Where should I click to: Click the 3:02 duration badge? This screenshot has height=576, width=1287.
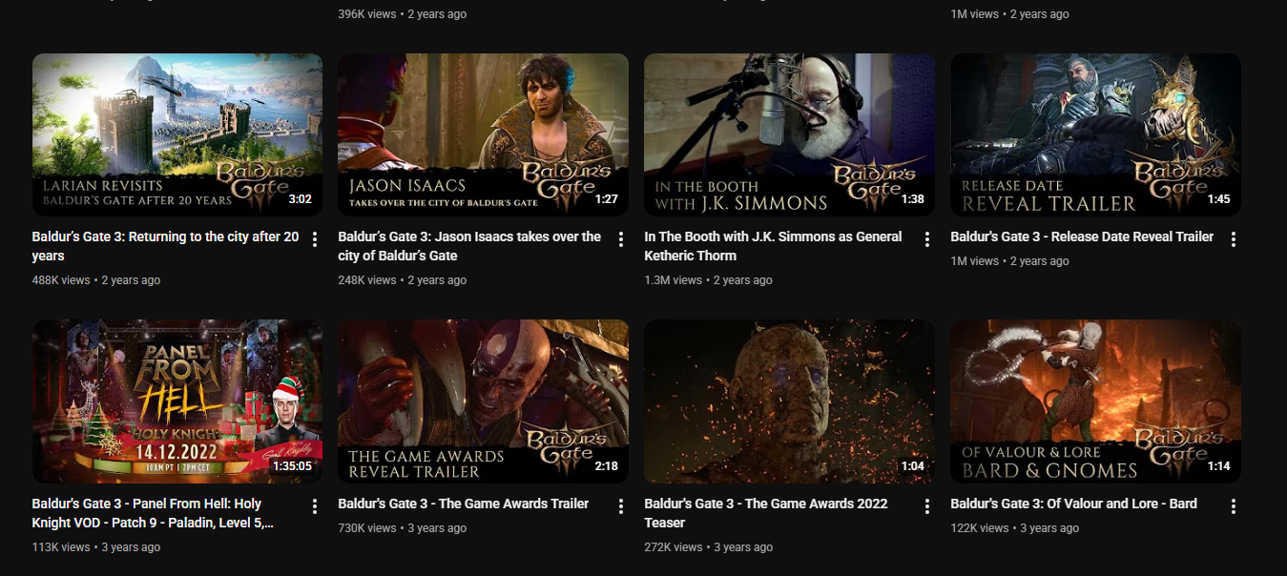tap(301, 199)
